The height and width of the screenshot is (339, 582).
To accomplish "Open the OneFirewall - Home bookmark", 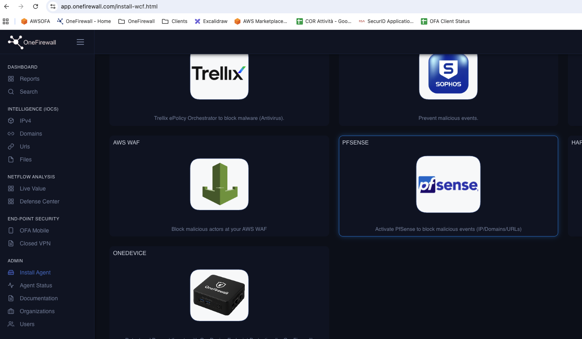I will [x=84, y=21].
